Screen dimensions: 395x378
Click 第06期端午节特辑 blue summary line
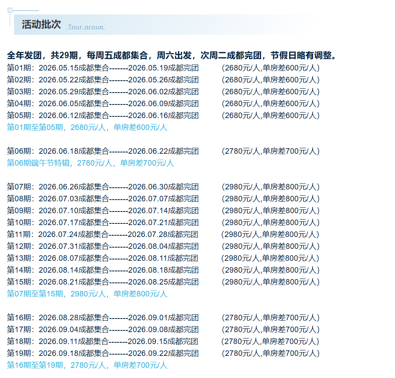(90, 163)
